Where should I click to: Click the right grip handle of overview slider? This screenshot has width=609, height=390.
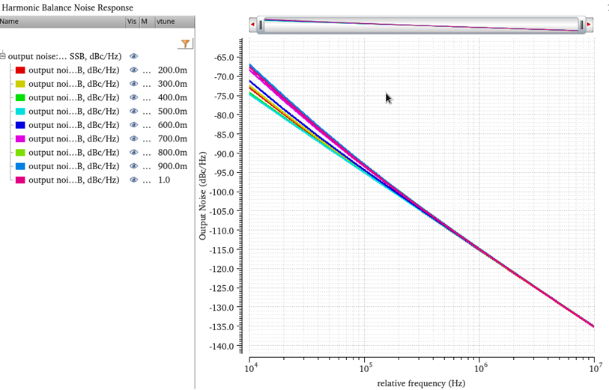point(581,25)
